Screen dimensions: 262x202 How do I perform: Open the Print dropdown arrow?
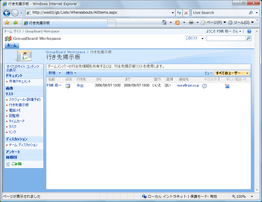197,22
